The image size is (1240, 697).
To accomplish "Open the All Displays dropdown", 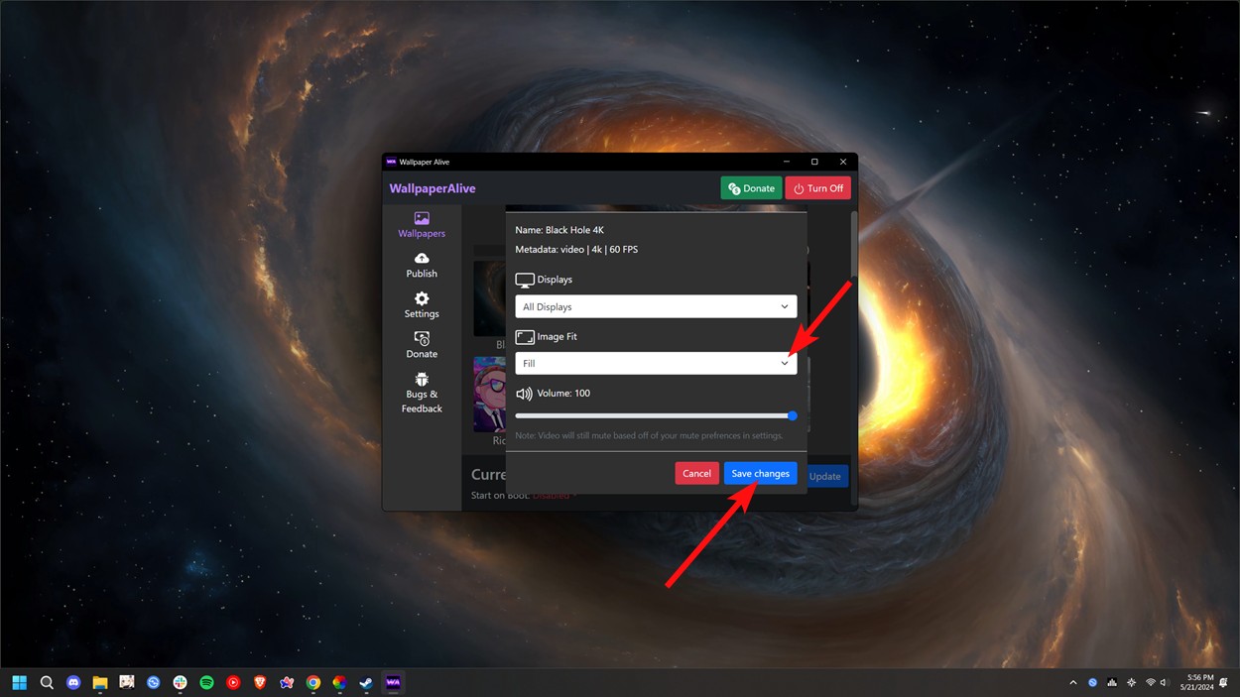I will click(655, 306).
